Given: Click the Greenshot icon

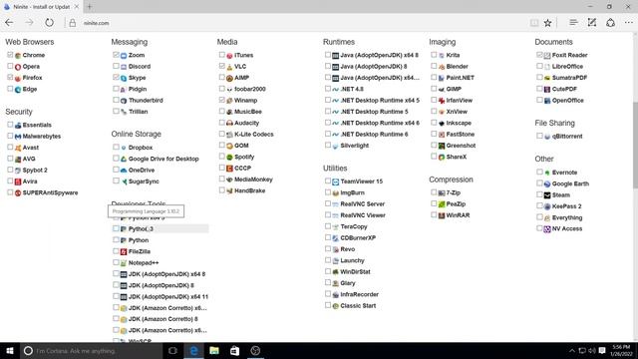Looking at the screenshot, I should point(442,146).
